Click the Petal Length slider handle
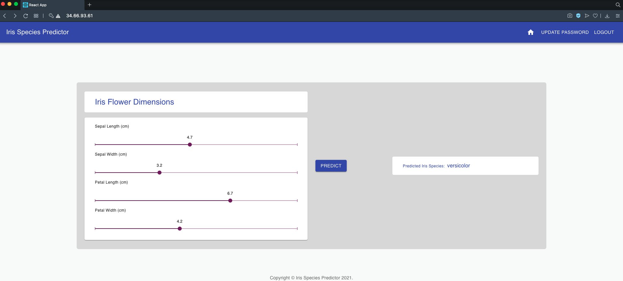Viewport: 623px width, 281px height. pos(230,201)
